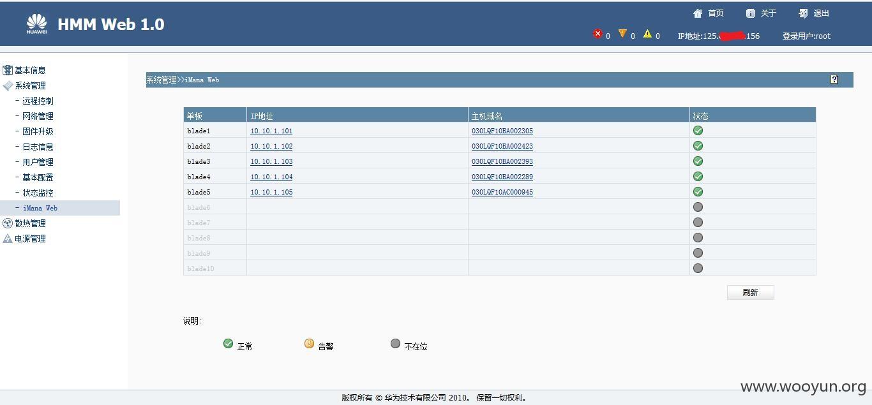Click the 不在位 legend gray icon
Viewport: 872px width, 405px height.
[395, 344]
